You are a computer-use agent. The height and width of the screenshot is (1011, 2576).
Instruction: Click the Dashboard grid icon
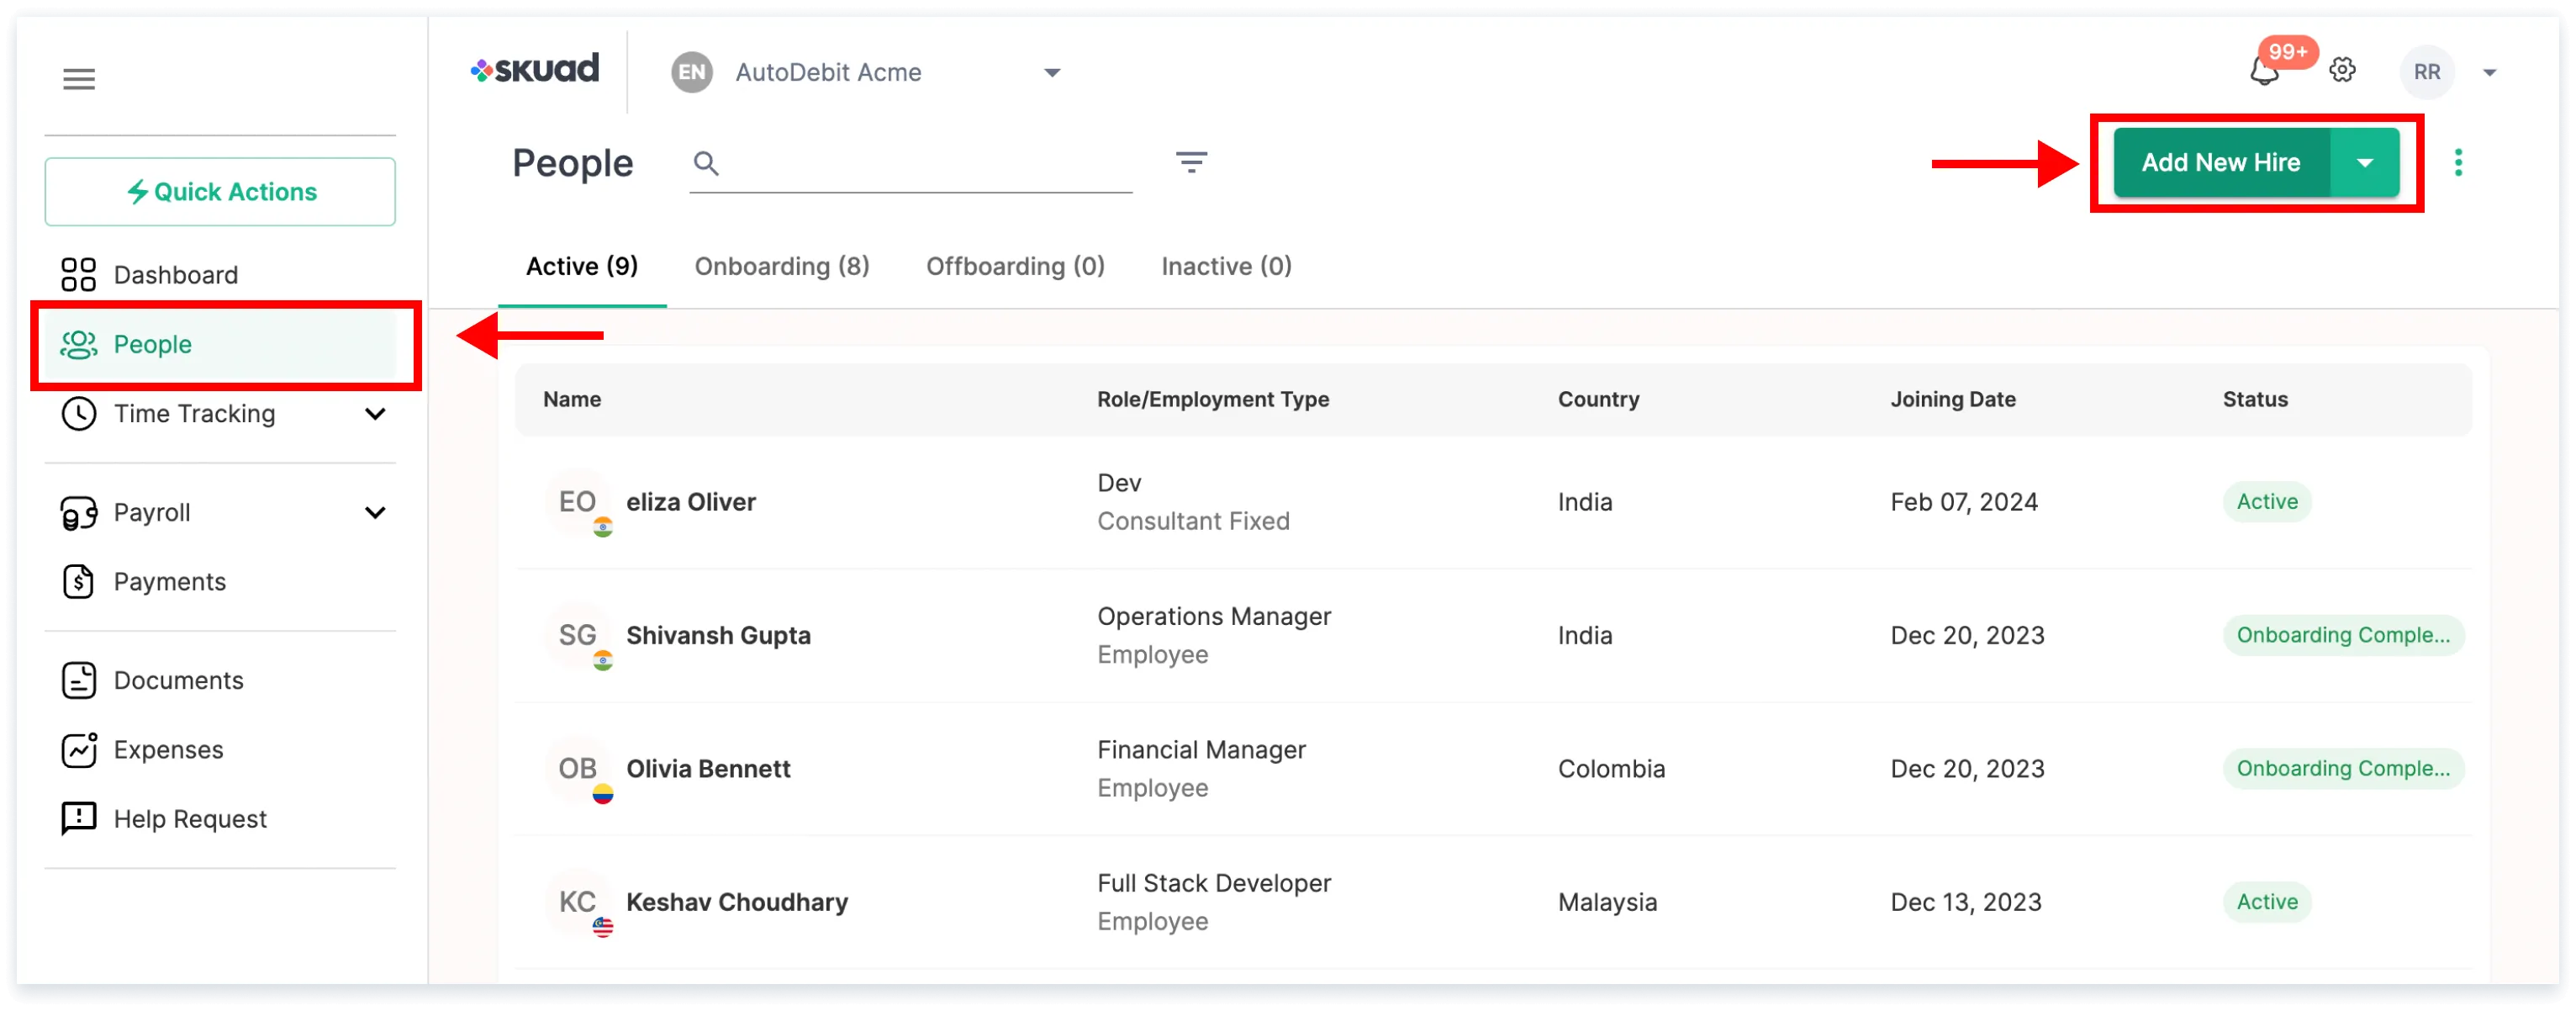tap(79, 275)
